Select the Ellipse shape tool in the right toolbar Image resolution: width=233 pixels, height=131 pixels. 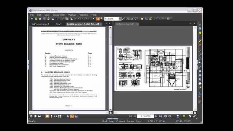click(x=200, y=75)
